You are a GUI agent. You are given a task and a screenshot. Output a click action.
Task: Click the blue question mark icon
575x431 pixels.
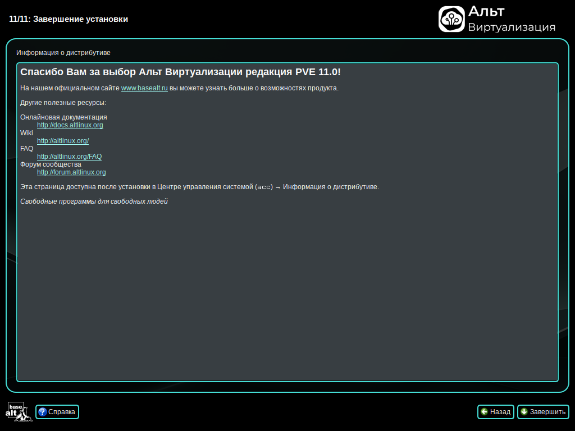(x=42, y=412)
